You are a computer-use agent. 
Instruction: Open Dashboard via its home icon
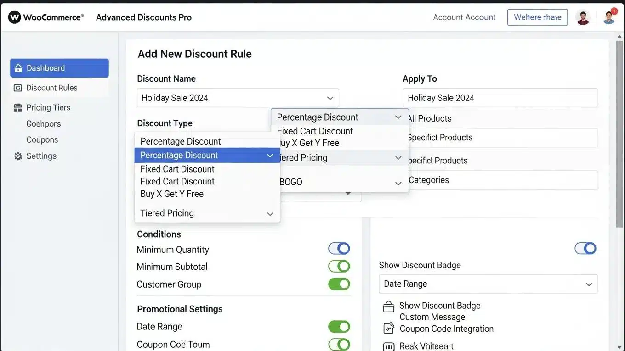[x=18, y=68]
